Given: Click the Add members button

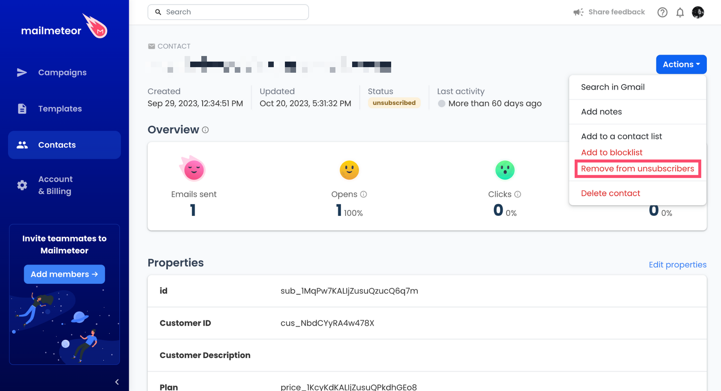Looking at the screenshot, I should [64, 274].
